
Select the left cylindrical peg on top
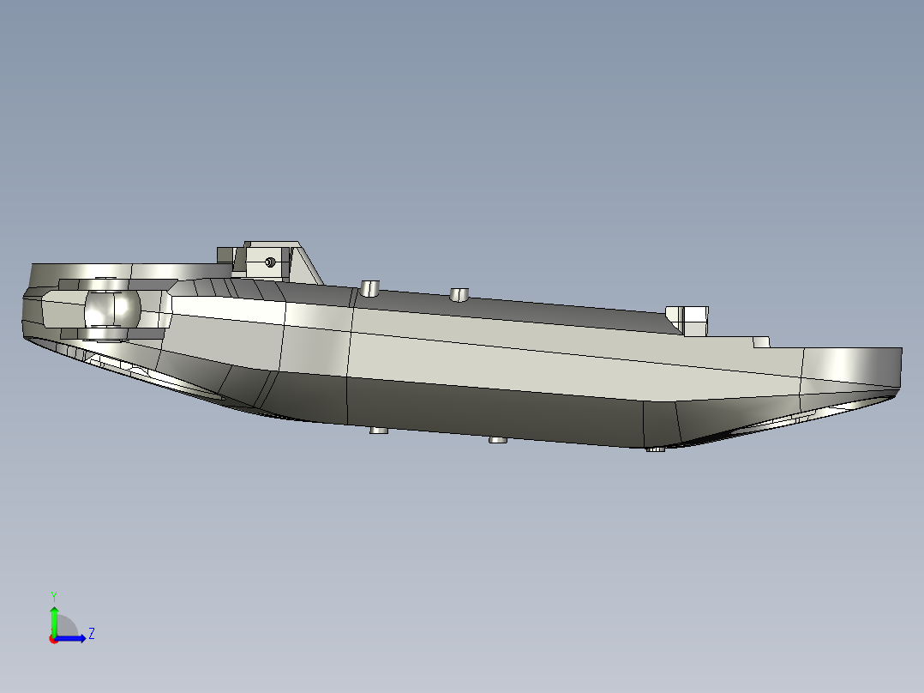pos(369,288)
